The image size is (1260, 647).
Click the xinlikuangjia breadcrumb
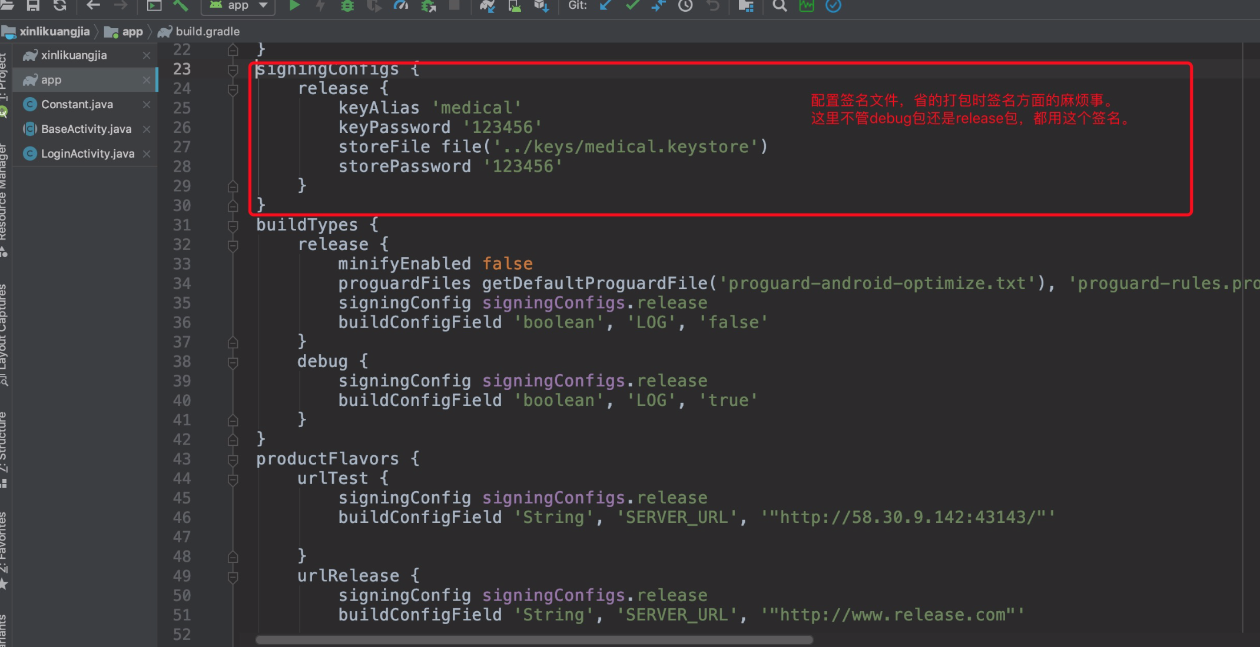click(54, 32)
